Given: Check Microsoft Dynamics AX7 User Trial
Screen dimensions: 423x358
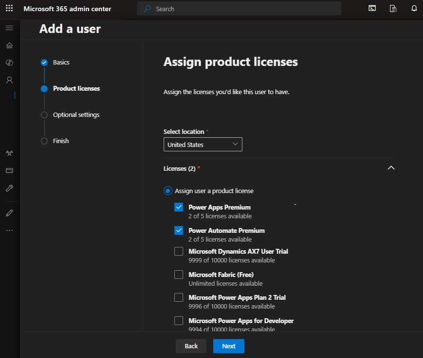Looking at the screenshot, I should click(x=179, y=251).
